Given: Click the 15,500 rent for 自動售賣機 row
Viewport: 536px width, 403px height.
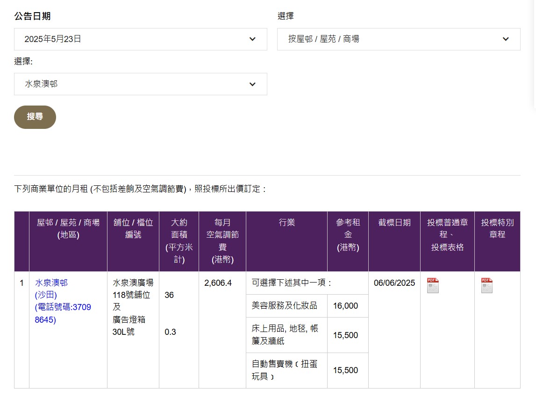Looking at the screenshot, I should pos(345,370).
